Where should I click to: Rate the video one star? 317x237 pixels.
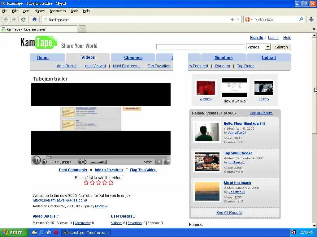coord(86,183)
